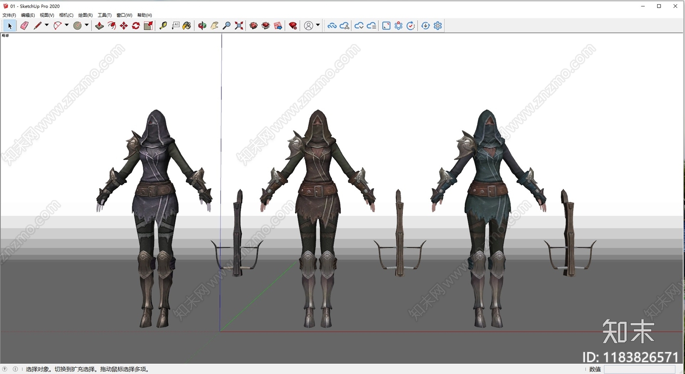Image resolution: width=685 pixels, height=374 pixels.
Task: Open the 视图(V) menu
Action: pyautogui.click(x=47, y=15)
